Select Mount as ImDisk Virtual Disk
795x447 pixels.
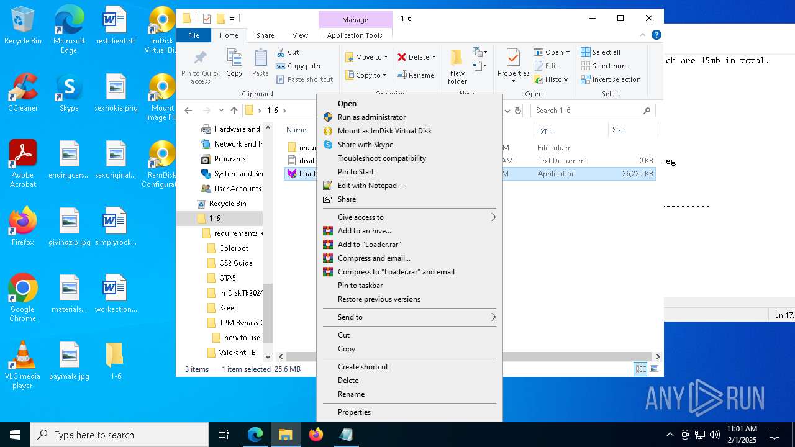point(409,131)
